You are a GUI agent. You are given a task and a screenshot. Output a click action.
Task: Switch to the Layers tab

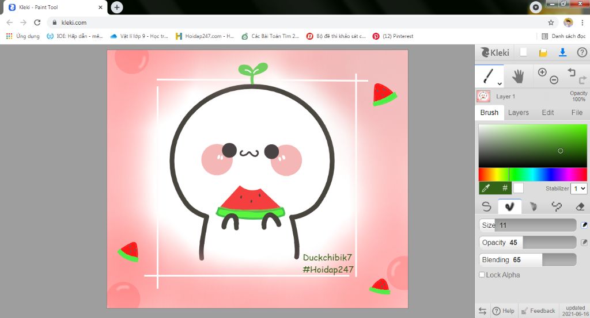point(518,113)
